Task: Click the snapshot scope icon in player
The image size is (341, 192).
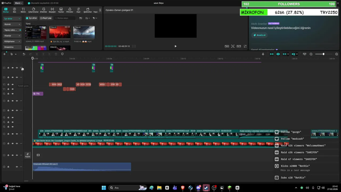Action: (x=233, y=46)
